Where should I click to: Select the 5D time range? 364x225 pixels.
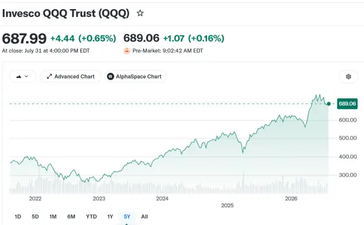35,216
